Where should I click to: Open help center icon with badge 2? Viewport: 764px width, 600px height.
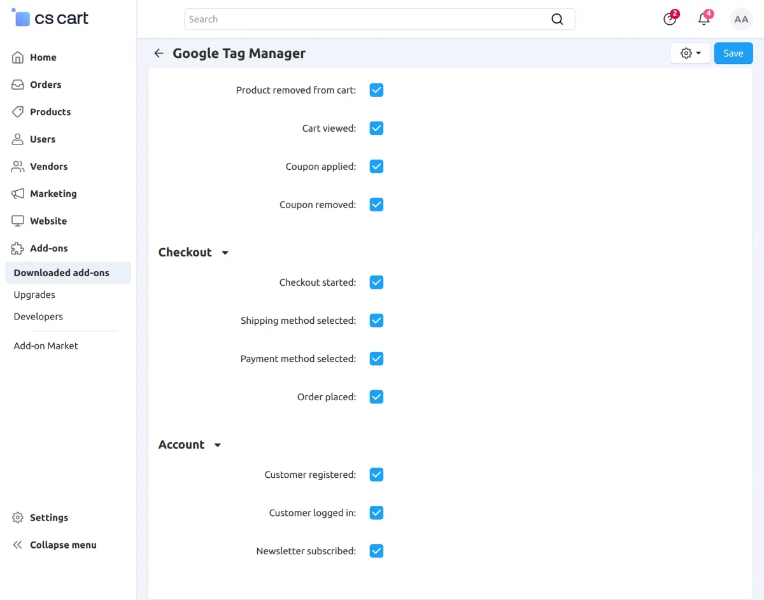(670, 18)
